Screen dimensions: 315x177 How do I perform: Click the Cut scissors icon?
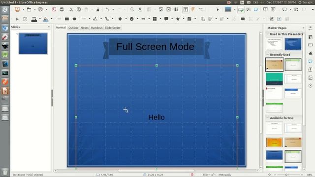pyautogui.click(x=71, y=9)
